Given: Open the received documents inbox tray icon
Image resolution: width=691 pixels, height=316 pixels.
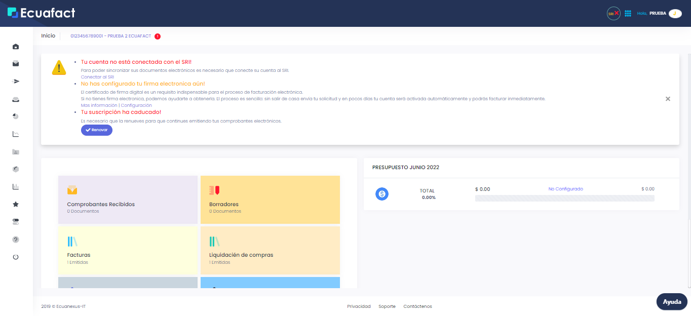Looking at the screenshot, I should pos(15,99).
